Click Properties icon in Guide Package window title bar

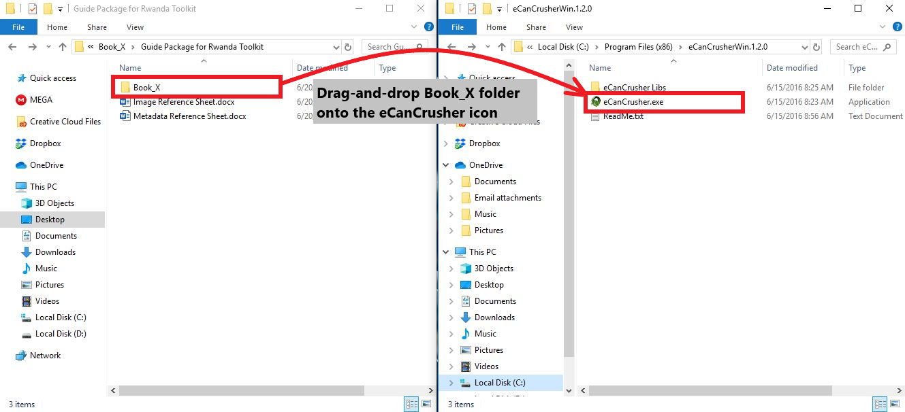[x=33, y=9]
